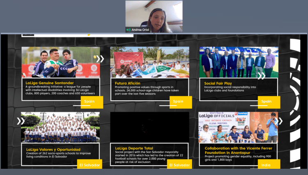The image size is (308, 175).
Task: Click the double chevron on the Social Fair Play photo
Action: pyautogui.click(x=262, y=76)
